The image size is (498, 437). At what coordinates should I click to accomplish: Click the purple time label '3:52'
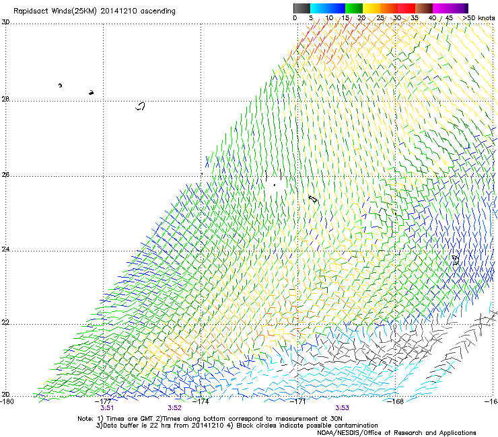[x=175, y=408]
